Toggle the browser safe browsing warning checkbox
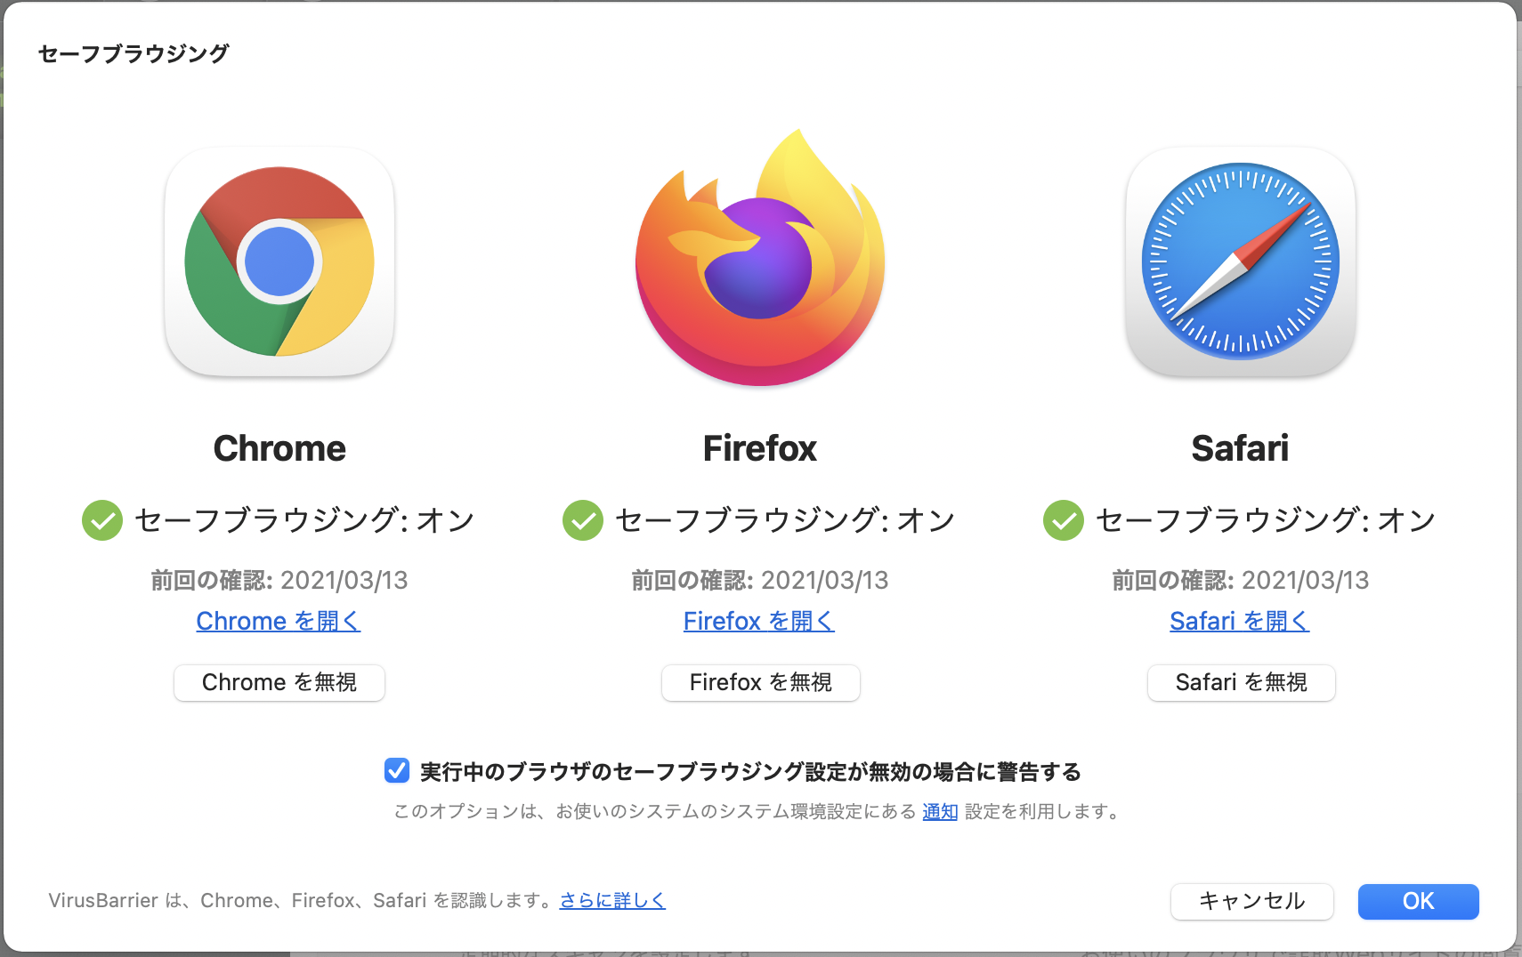The width and height of the screenshot is (1522, 957). point(397,770)
